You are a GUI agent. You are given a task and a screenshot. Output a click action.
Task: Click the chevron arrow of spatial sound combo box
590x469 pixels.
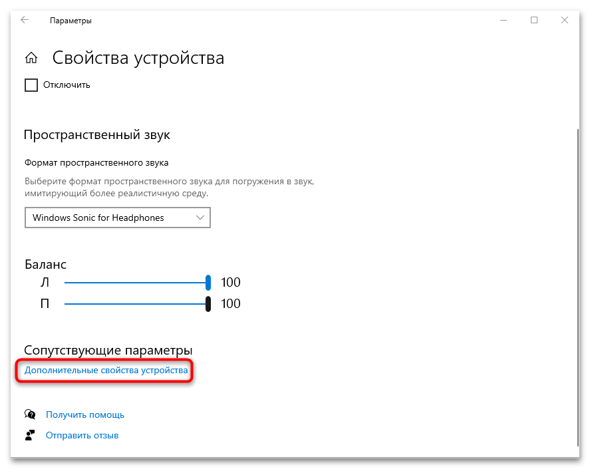point(200,218)
